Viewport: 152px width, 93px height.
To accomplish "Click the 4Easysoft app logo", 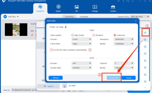I will click(4, 1).
